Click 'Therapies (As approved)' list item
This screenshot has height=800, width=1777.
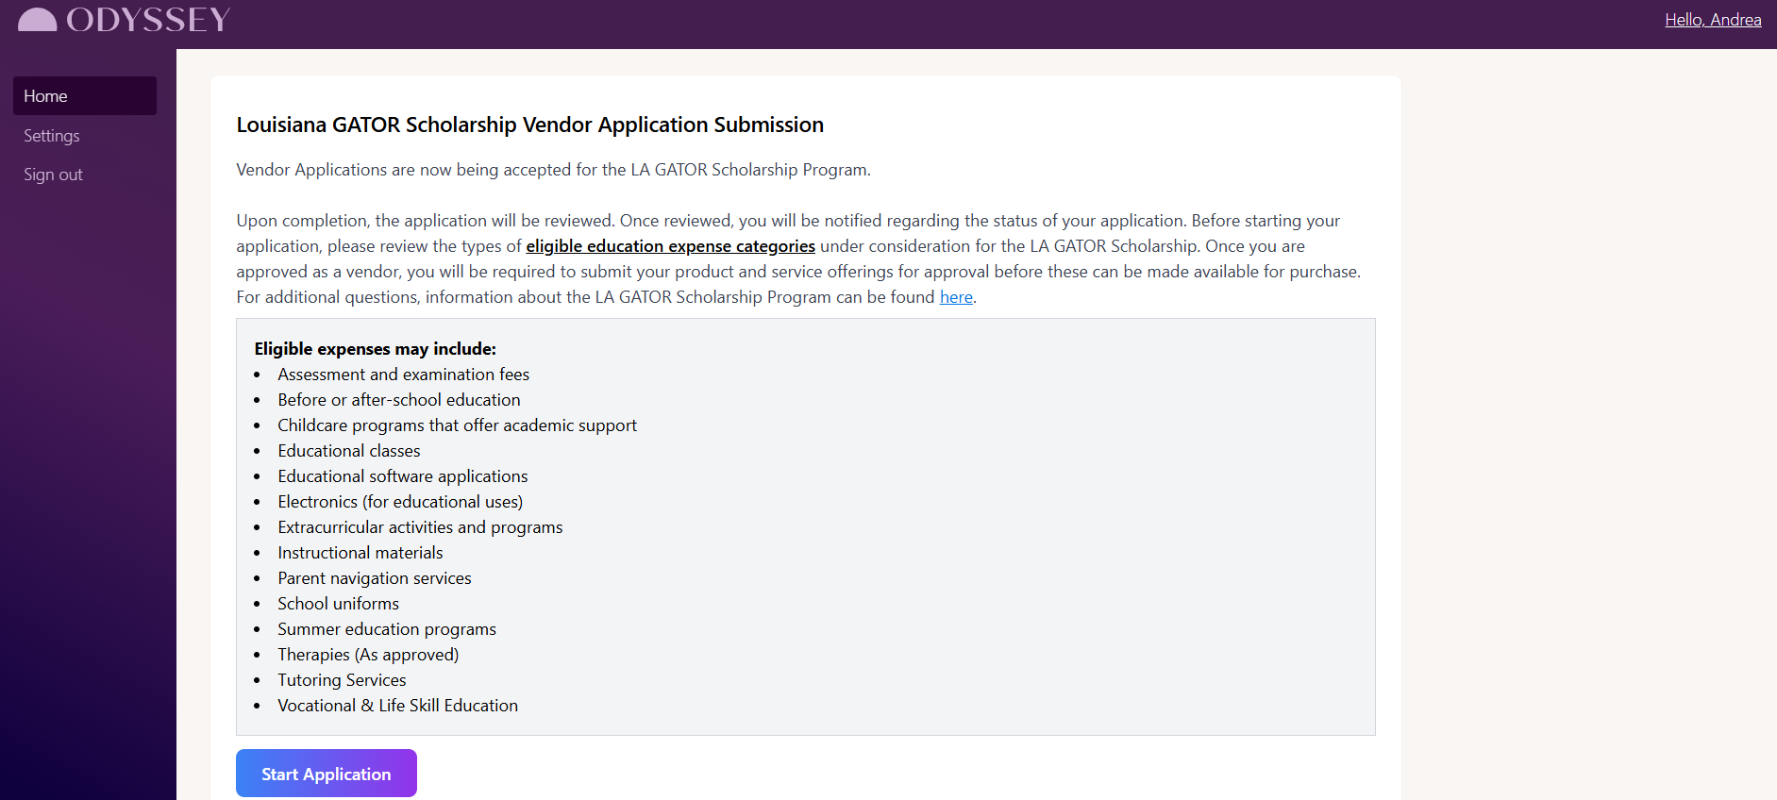tap(368, 655)
